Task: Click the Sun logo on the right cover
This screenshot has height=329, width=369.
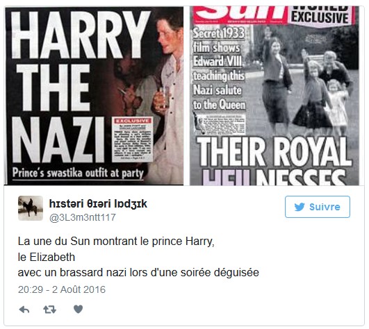Action: coord(240,14)
